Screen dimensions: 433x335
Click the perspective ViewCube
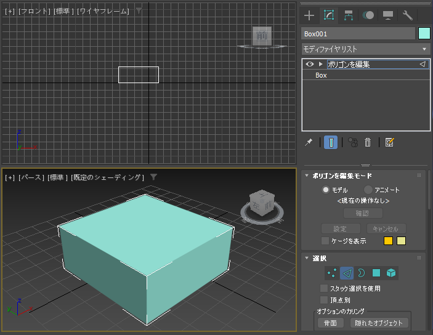pos(262,203)
